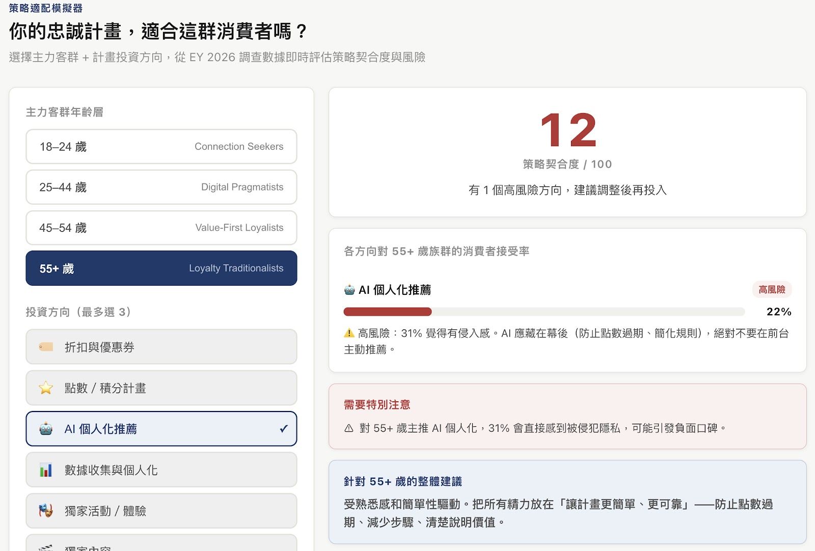Screen dimensions: 815x551
Task: Select the 45–54 歲 Value-First Loyalists age group
Action: [x=161, y=228]
